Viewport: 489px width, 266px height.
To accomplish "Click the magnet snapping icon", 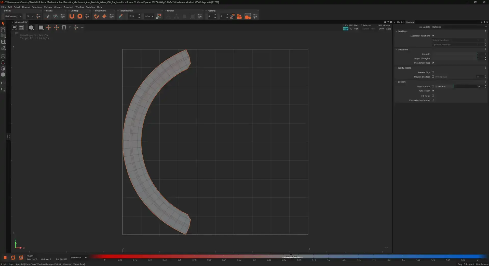I will click(x=64, y=27).
